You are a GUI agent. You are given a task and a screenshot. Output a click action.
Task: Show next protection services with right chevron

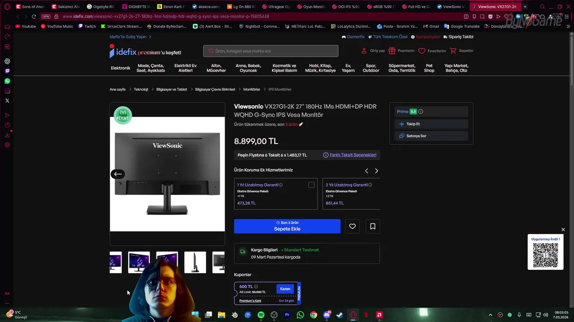point(376,171)
